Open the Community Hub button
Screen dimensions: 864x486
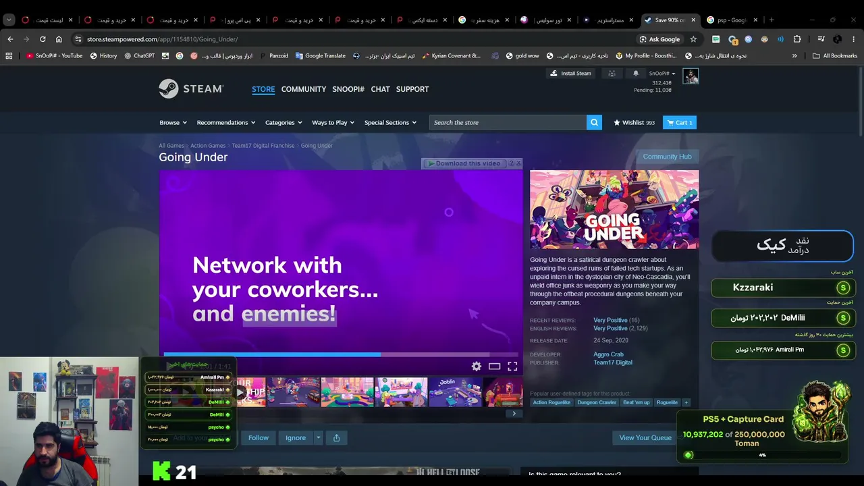tap(667, 157)
